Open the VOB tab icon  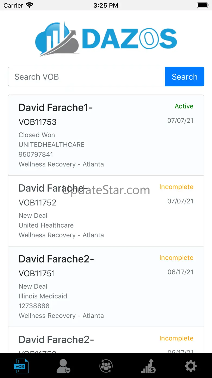pyautogui.click(x=21, y=366)
